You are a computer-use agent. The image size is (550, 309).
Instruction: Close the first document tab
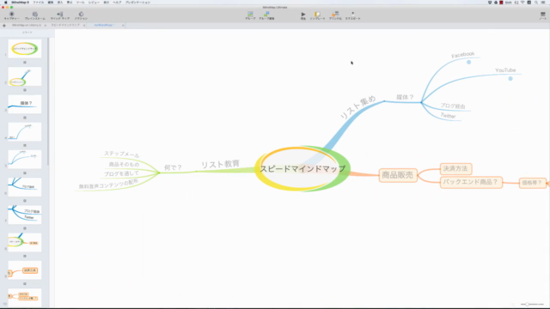click(45, 25)
